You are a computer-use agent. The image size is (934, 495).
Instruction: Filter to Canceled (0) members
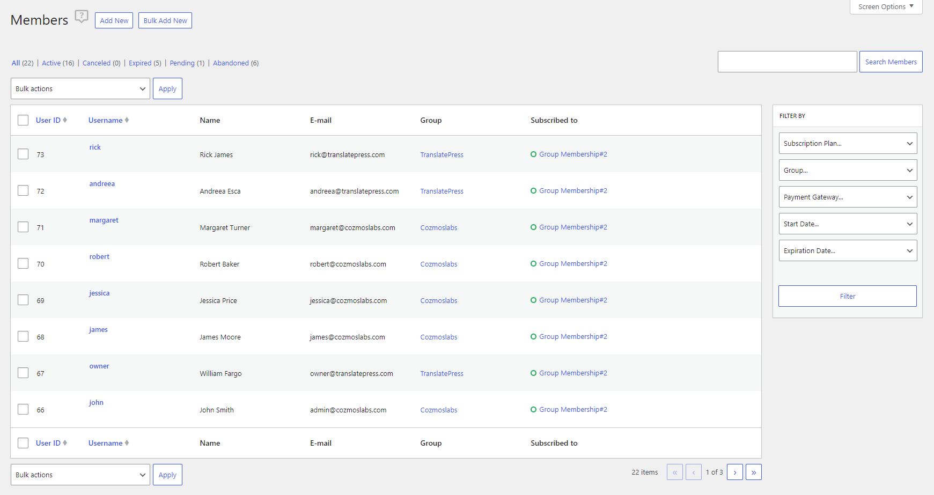(101, 63)
